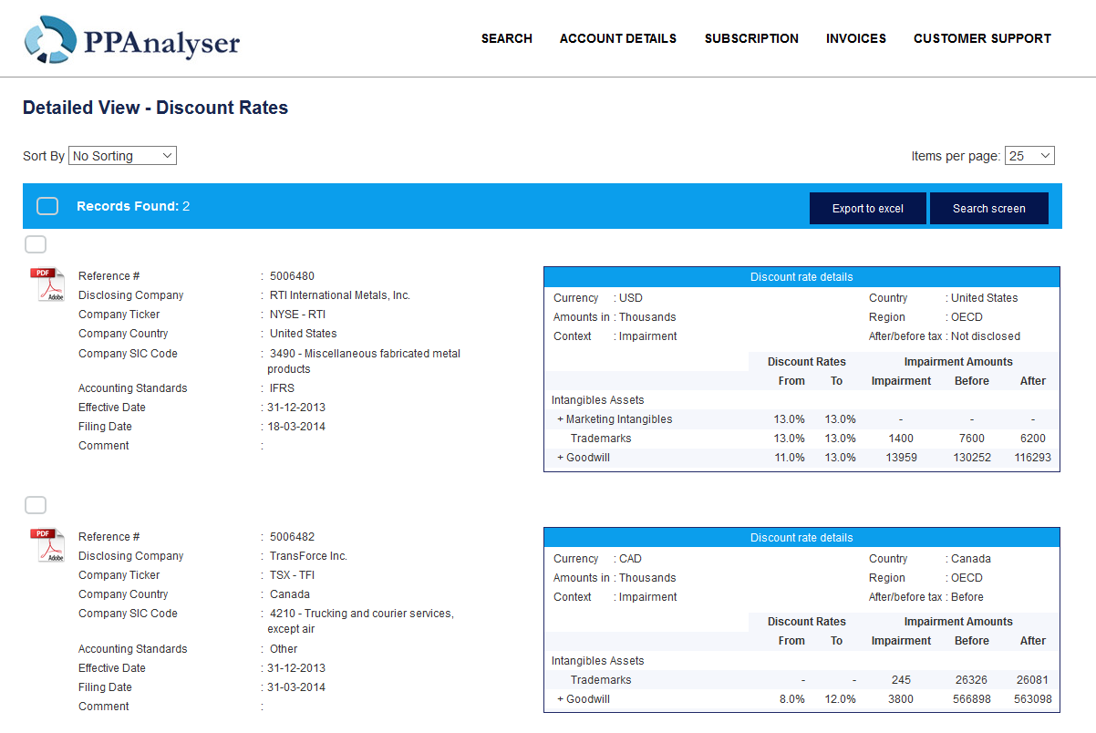Click Accounting Standards value IFRS
This screenshot has height=733, width=1096.
[282, 388]
